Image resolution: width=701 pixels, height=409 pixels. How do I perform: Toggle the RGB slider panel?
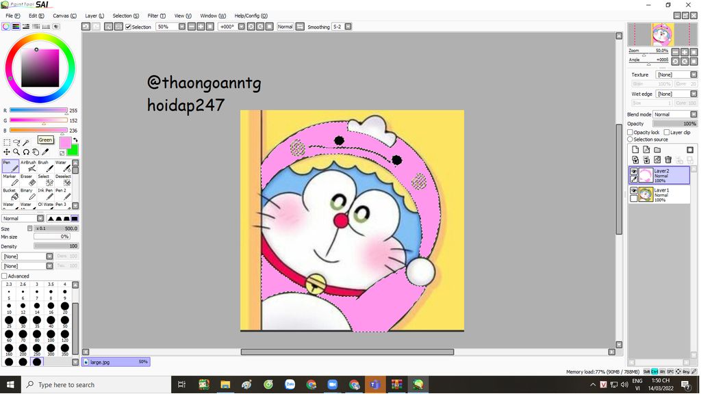(16, 27)
